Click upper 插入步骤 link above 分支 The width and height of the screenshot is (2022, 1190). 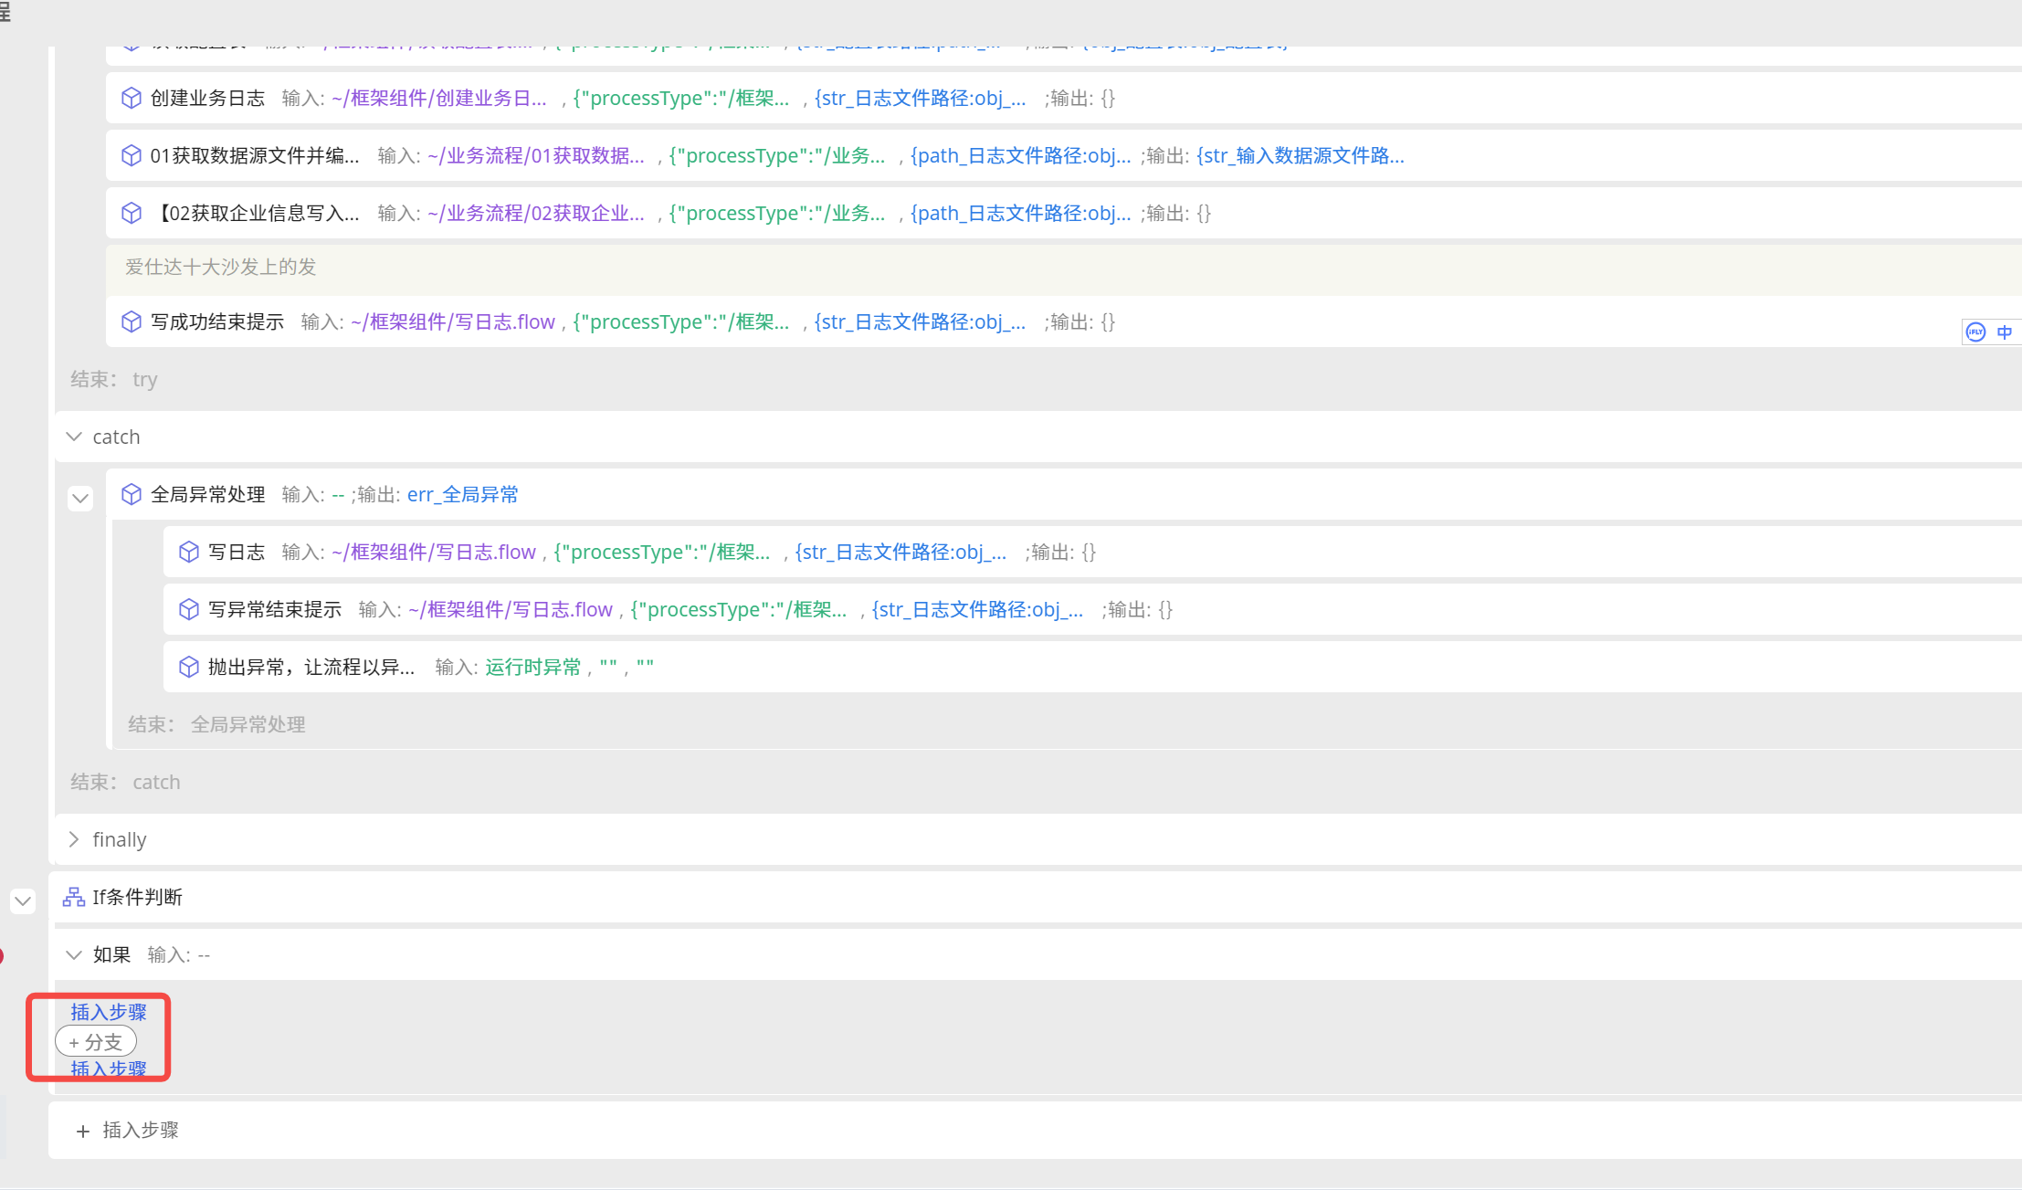coord(109,1012)
